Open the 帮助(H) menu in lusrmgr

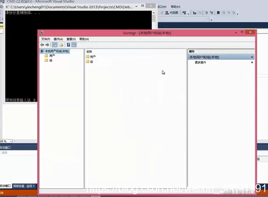point(84,39)
